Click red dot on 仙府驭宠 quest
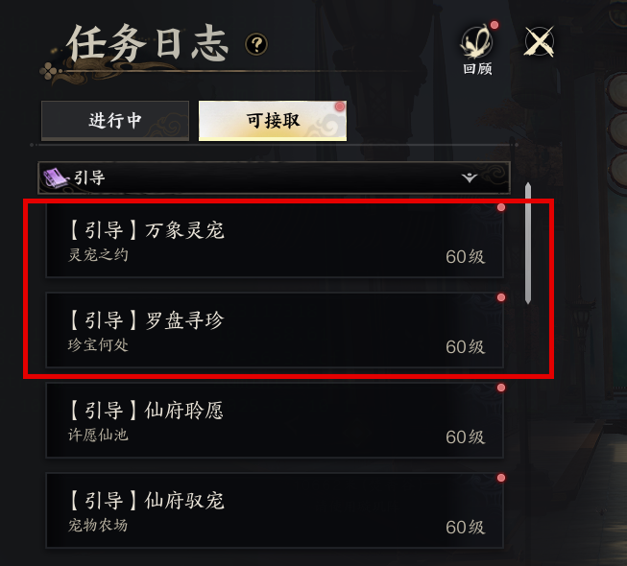The height and width of the screenshot is (566, 627). [x=500, y=478]
